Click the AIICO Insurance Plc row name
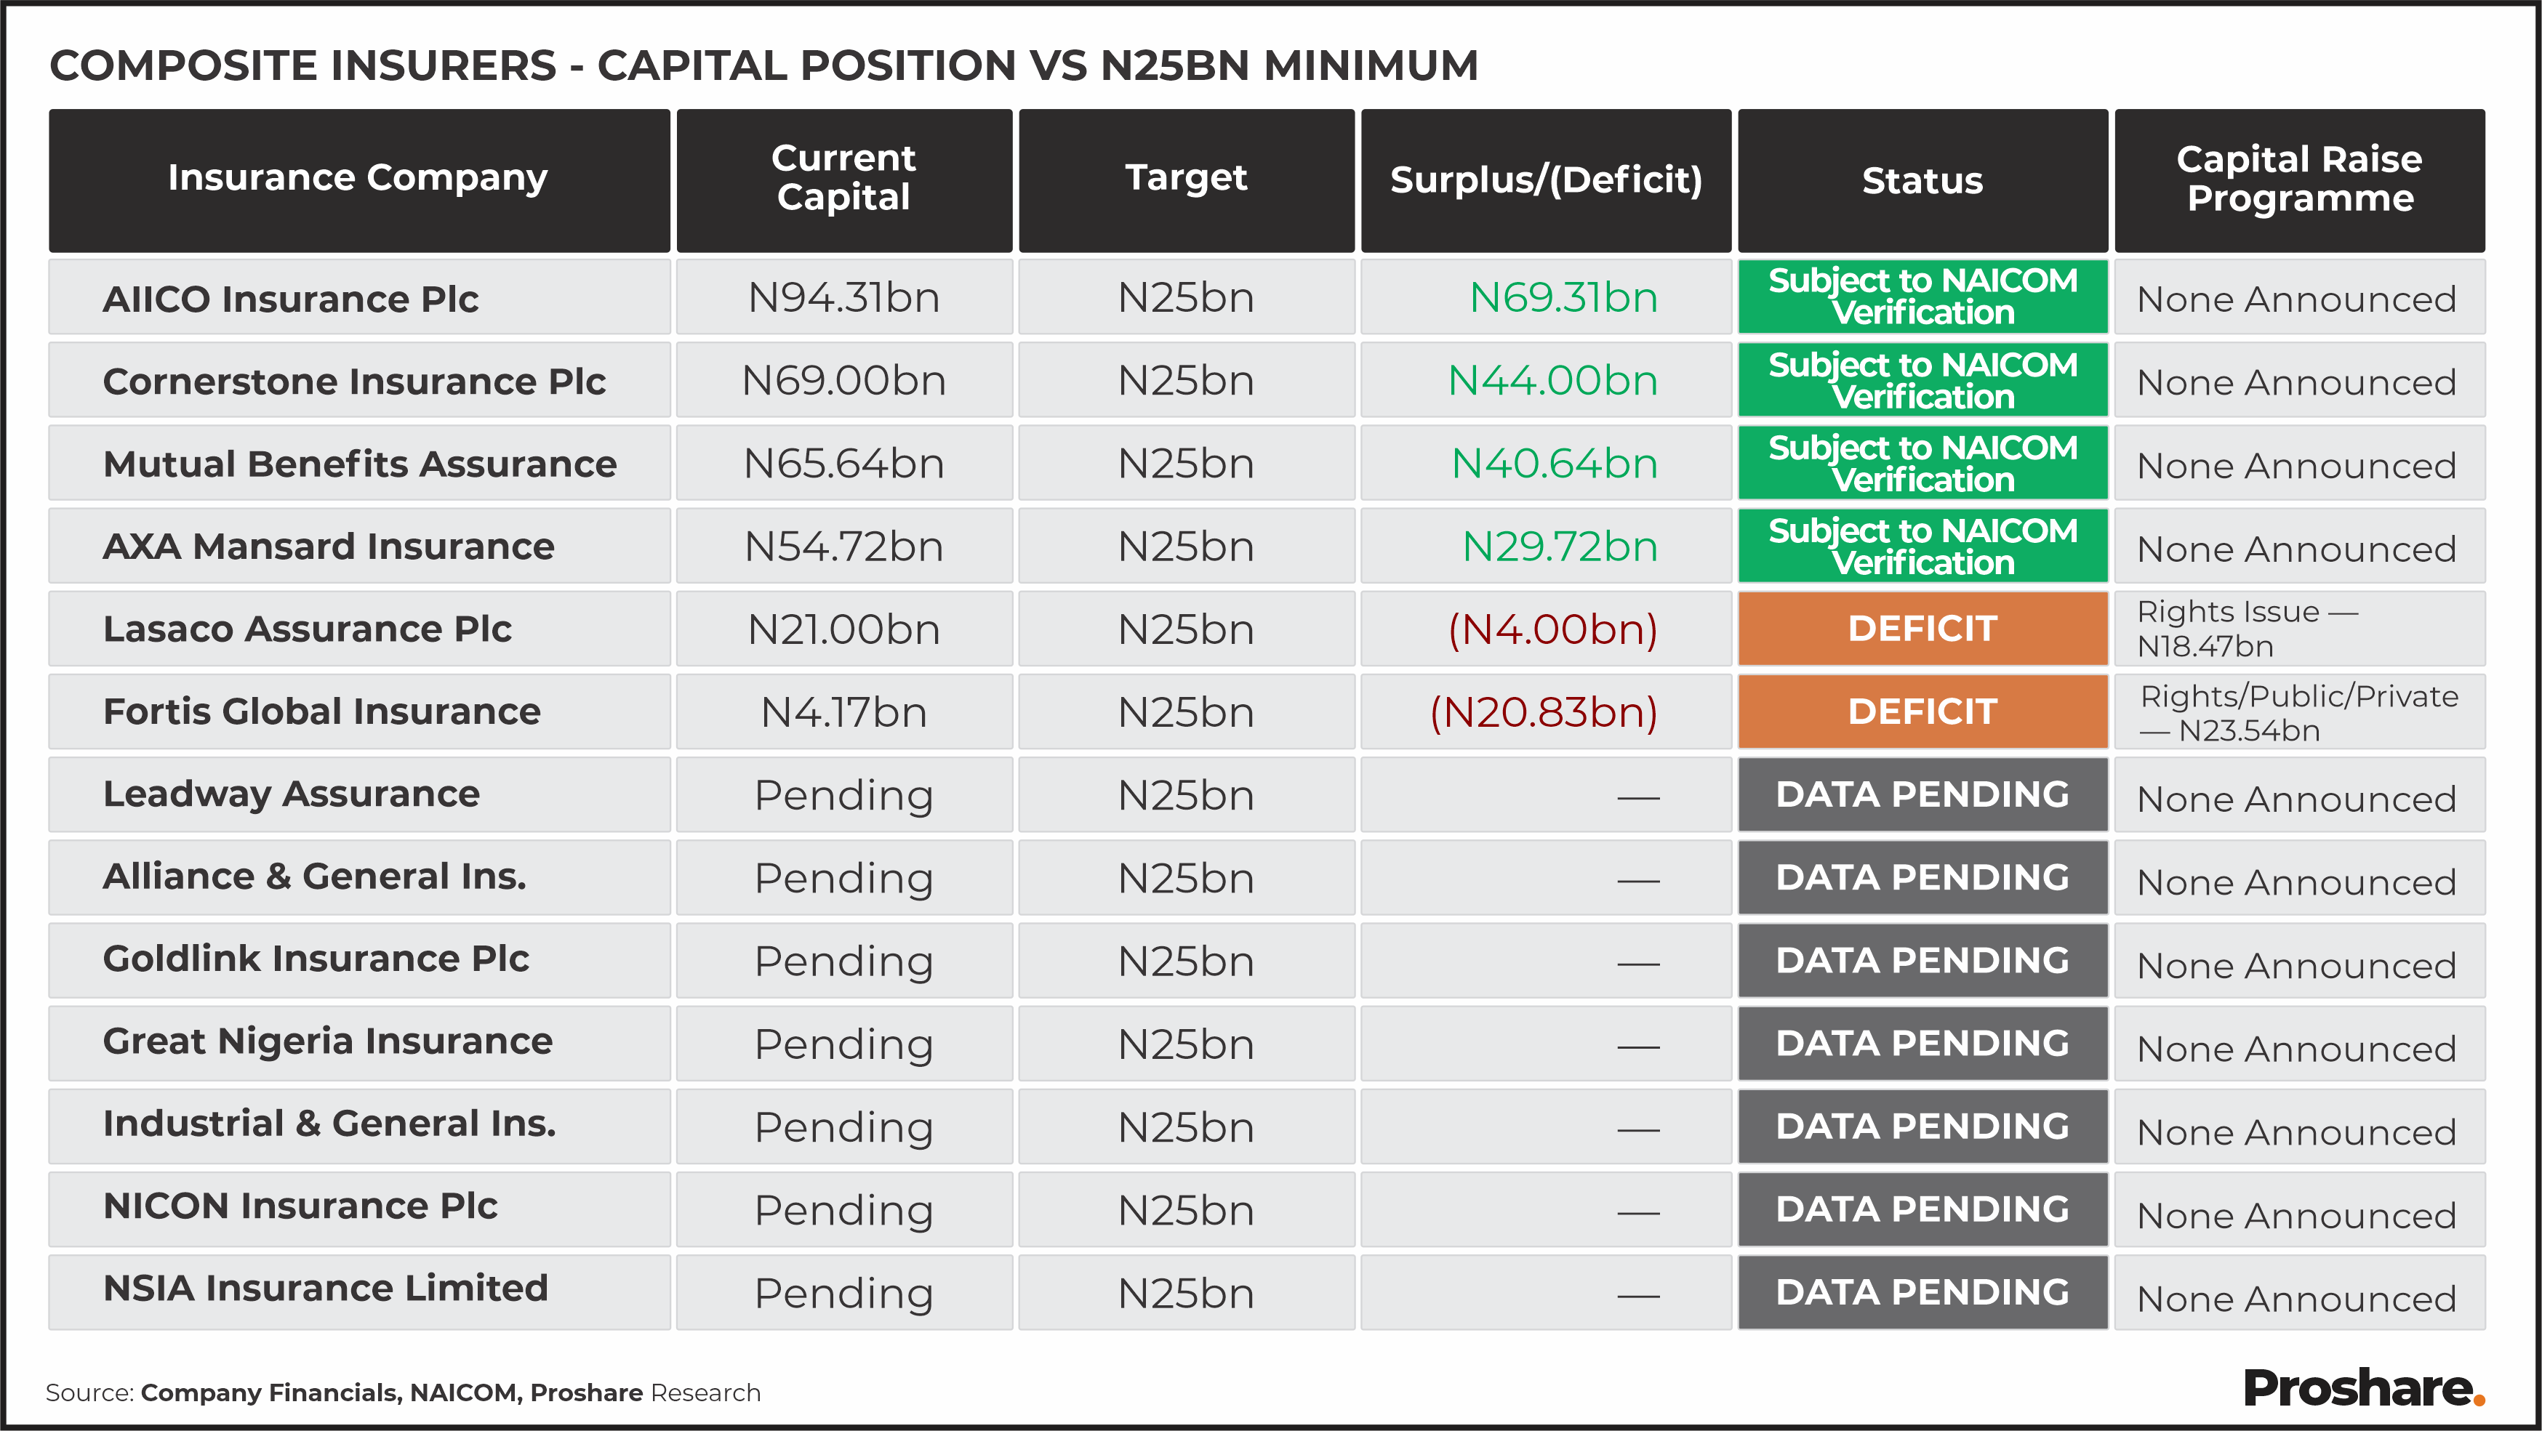Viewport: 2542px width, 1431px height. [x=291, y=299]
